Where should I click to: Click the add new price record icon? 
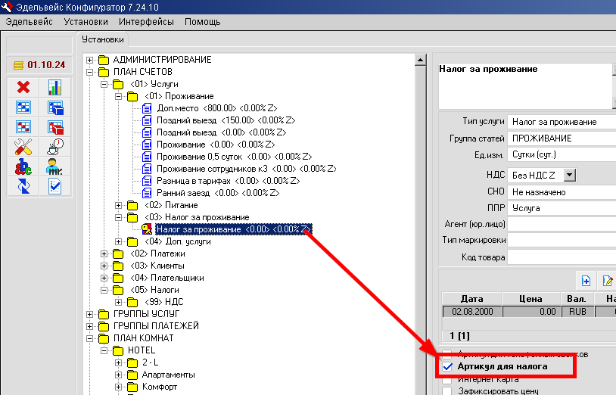(586, 281)
